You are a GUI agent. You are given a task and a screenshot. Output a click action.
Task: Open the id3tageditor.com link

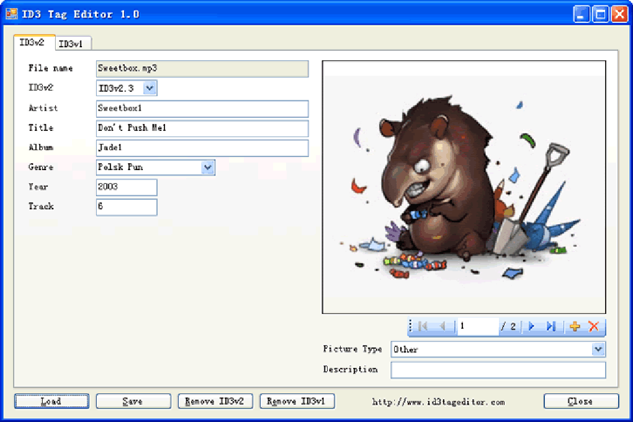(438, 402)
